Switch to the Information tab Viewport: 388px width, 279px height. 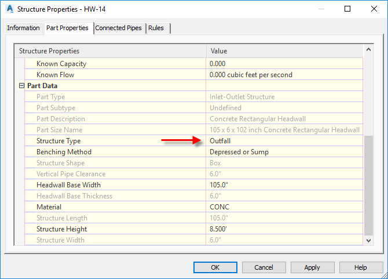coord(24,28)
